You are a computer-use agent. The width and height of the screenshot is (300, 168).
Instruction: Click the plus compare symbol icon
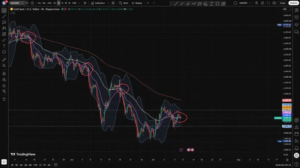(32, 3)
